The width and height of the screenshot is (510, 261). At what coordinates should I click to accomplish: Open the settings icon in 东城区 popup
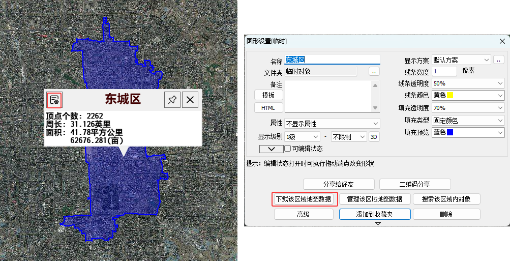[x=54, y=100]
